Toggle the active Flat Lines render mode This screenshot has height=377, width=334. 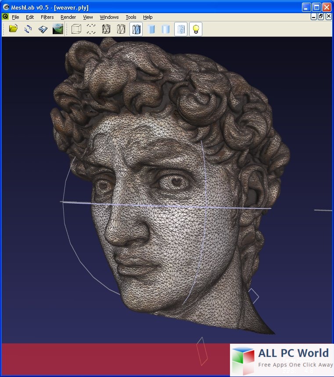(136, 29)
